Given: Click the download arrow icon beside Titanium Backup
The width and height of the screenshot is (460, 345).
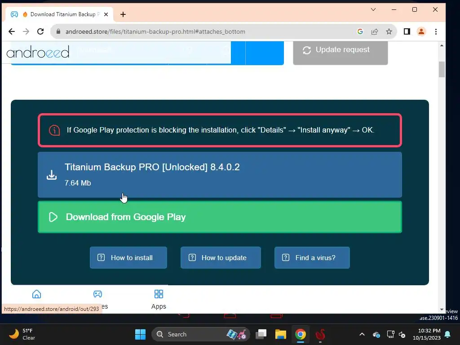Looking at the screenshot, I should 52,175.
